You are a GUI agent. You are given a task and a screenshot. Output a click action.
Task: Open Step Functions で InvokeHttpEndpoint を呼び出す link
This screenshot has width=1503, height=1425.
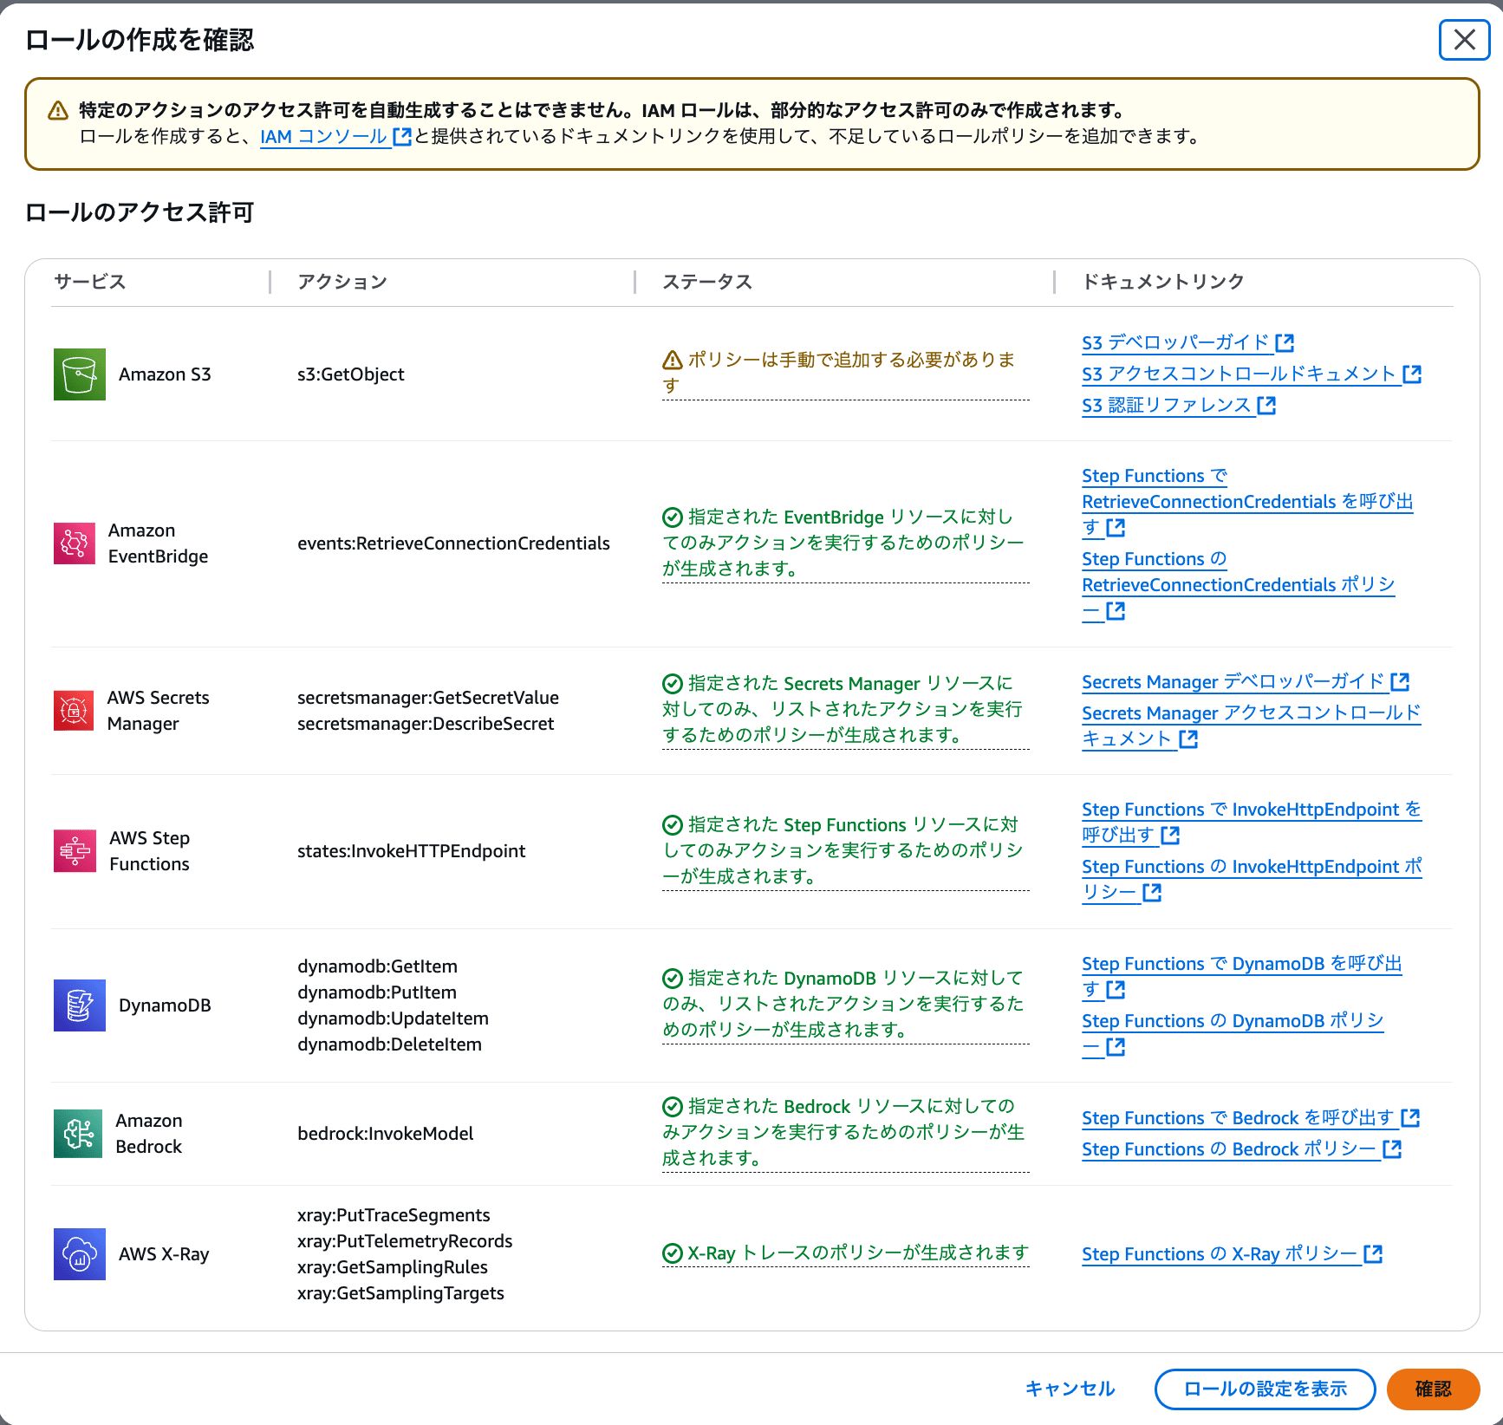pos(1252,823)
